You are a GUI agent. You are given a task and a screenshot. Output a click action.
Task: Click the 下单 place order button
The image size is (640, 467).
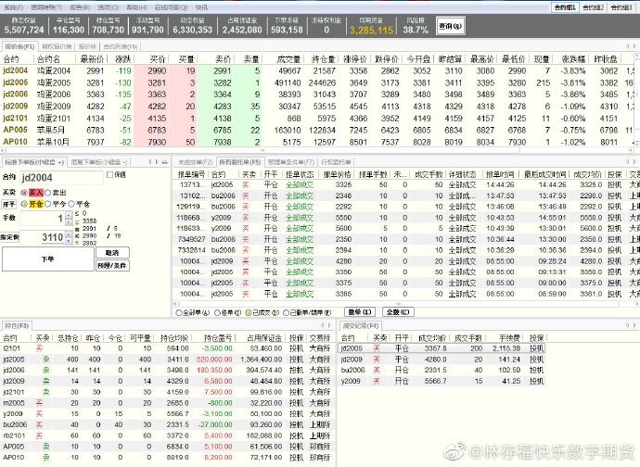(x=47, y=259)
